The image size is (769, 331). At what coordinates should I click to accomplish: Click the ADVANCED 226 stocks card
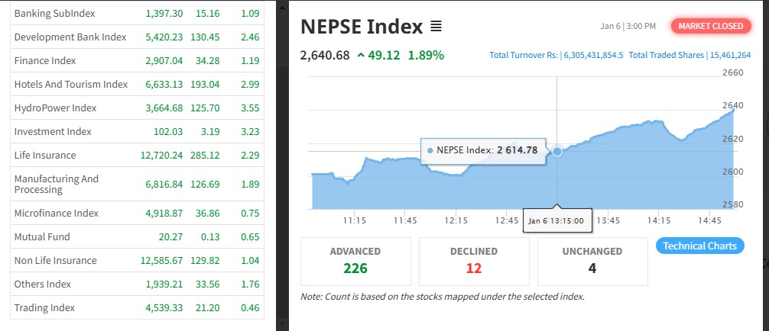(x=355, y=260)
